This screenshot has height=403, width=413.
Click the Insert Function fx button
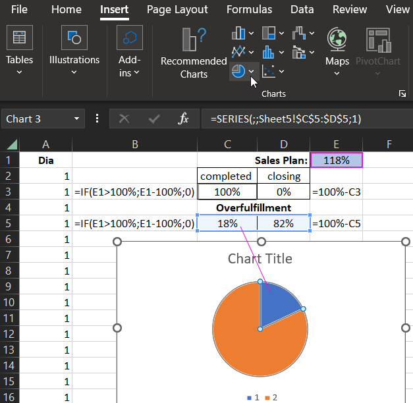click(x=184, y=119)
